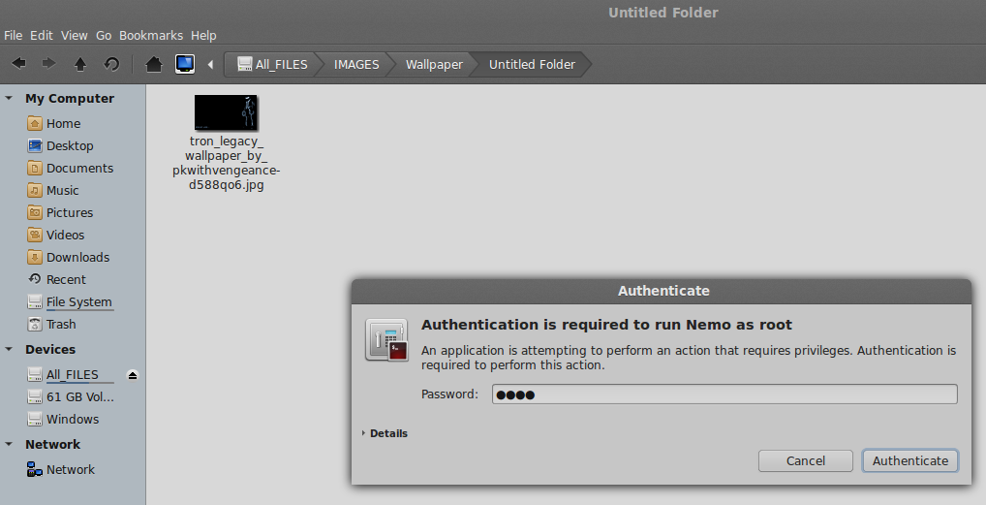The height and width of the screenshot is (505, 986).
Task: Open Trash in the sidebar
Action: (x=60, y=325)
